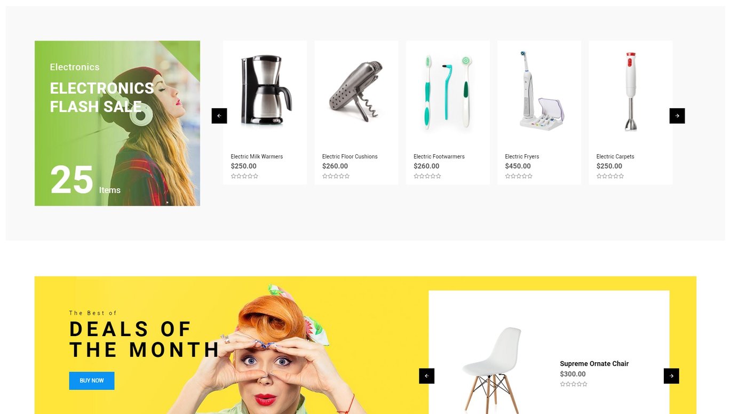
Task: Click next arrow in electronics product carousel
Action: click(x=677, y=116)
